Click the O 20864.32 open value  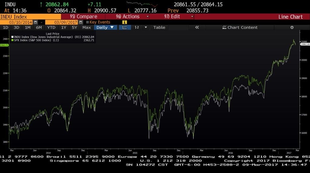[62, 11]
